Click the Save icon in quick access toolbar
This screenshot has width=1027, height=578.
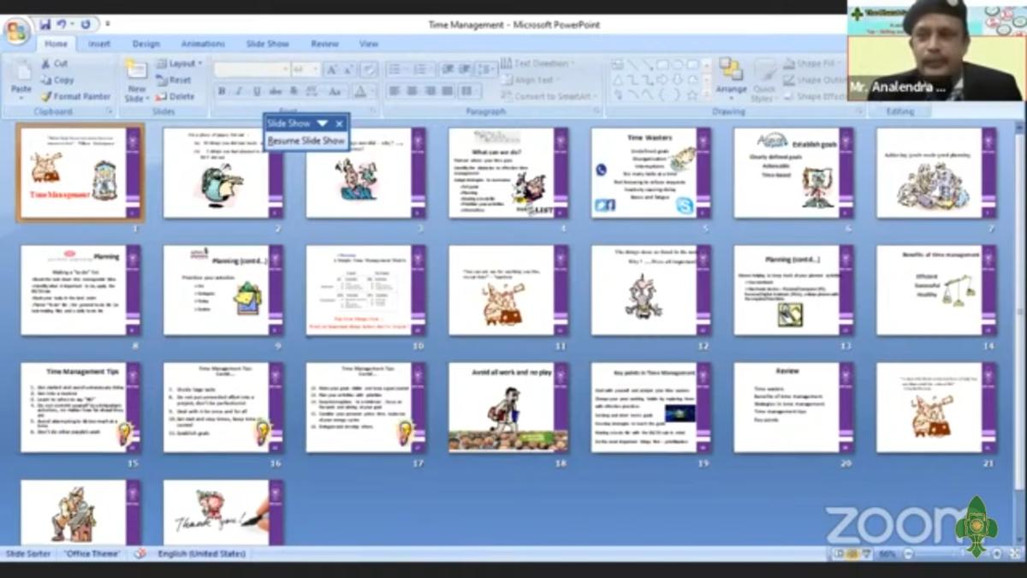pyautogui.click(x=45, y=24)
